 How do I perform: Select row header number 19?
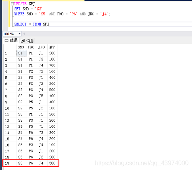point(10,163)
